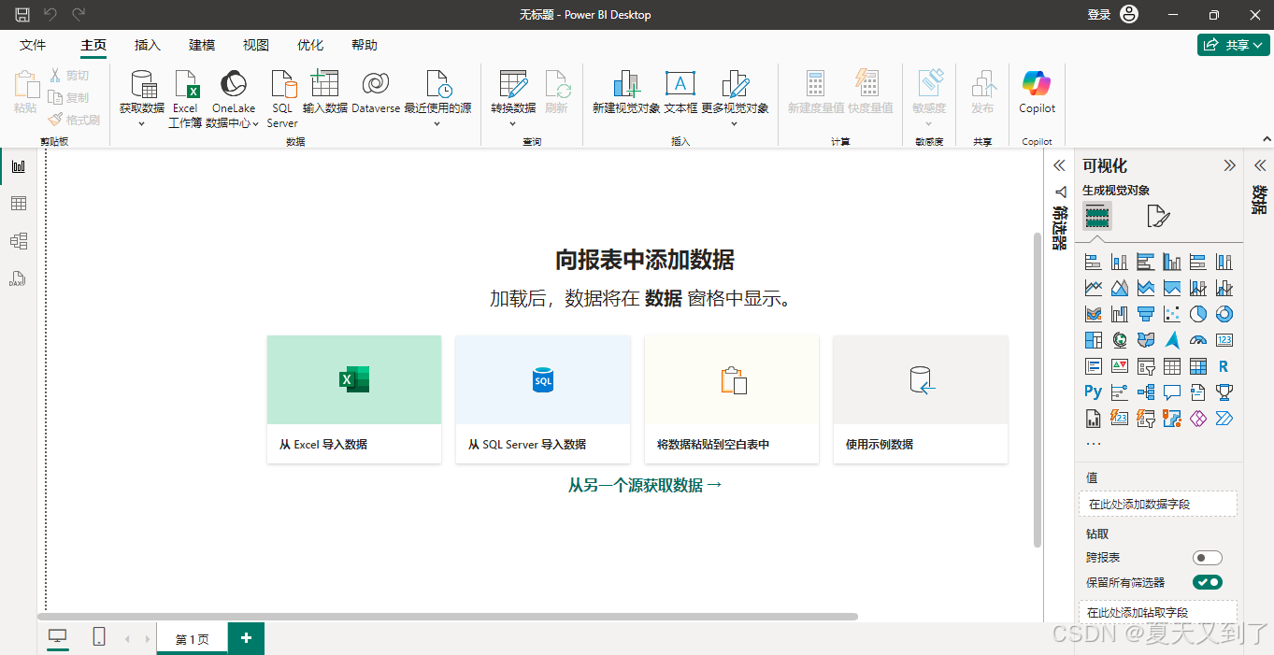Switch to table view in left sidebar

18,204
